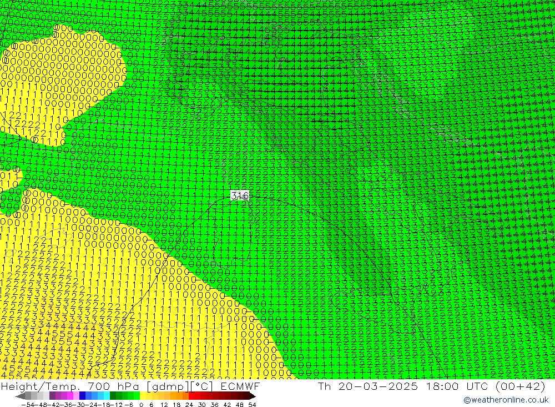555x407 pixels.
Task: Click the '0' legend value
Action: [141, 405]
